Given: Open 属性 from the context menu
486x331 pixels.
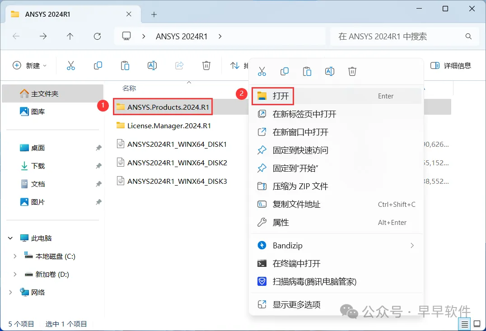Looking at the screenshot, I should (336, 223).
